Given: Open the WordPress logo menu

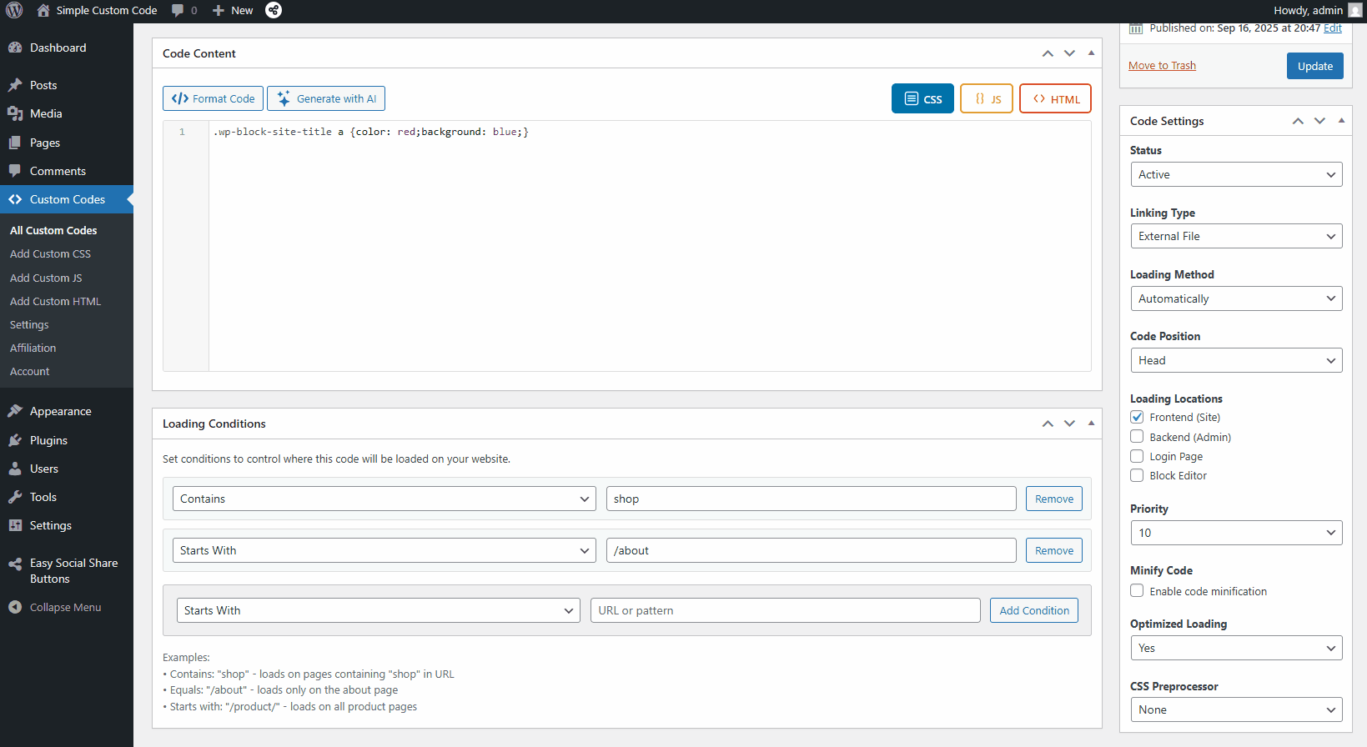Looking at the screenshot, I should 14,10.
